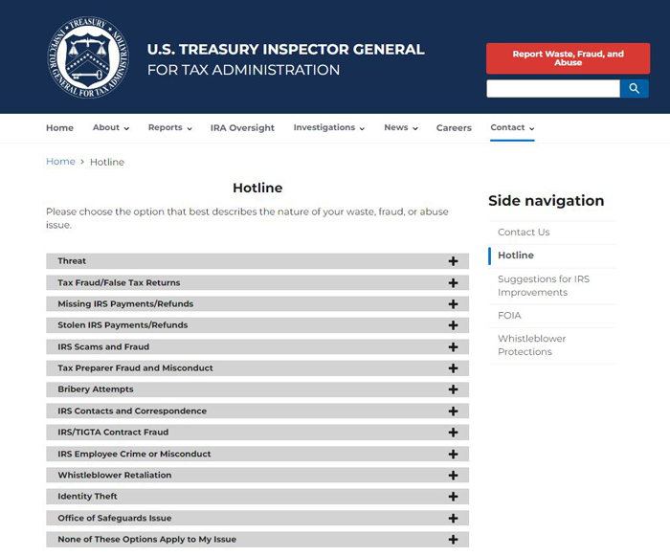
Task: Click the plus icon for Threat
Action: (x=453, y=261)
